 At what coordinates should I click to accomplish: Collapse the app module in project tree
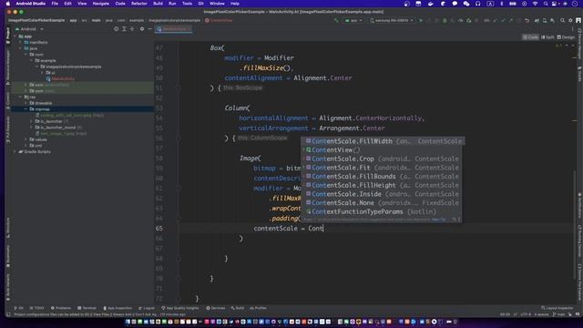[x=15, y=36]
